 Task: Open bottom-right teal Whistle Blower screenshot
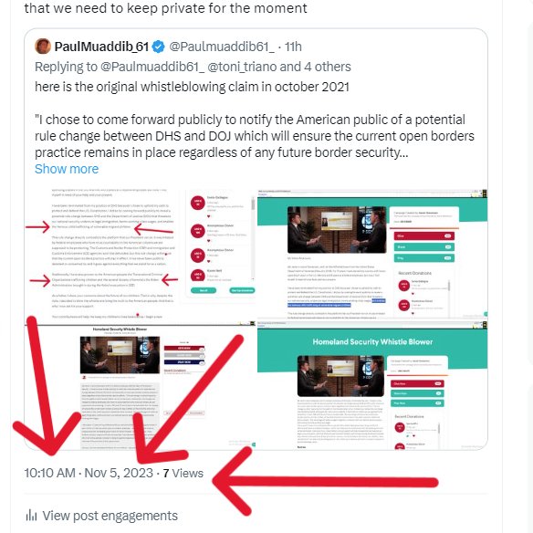[372, 385]
